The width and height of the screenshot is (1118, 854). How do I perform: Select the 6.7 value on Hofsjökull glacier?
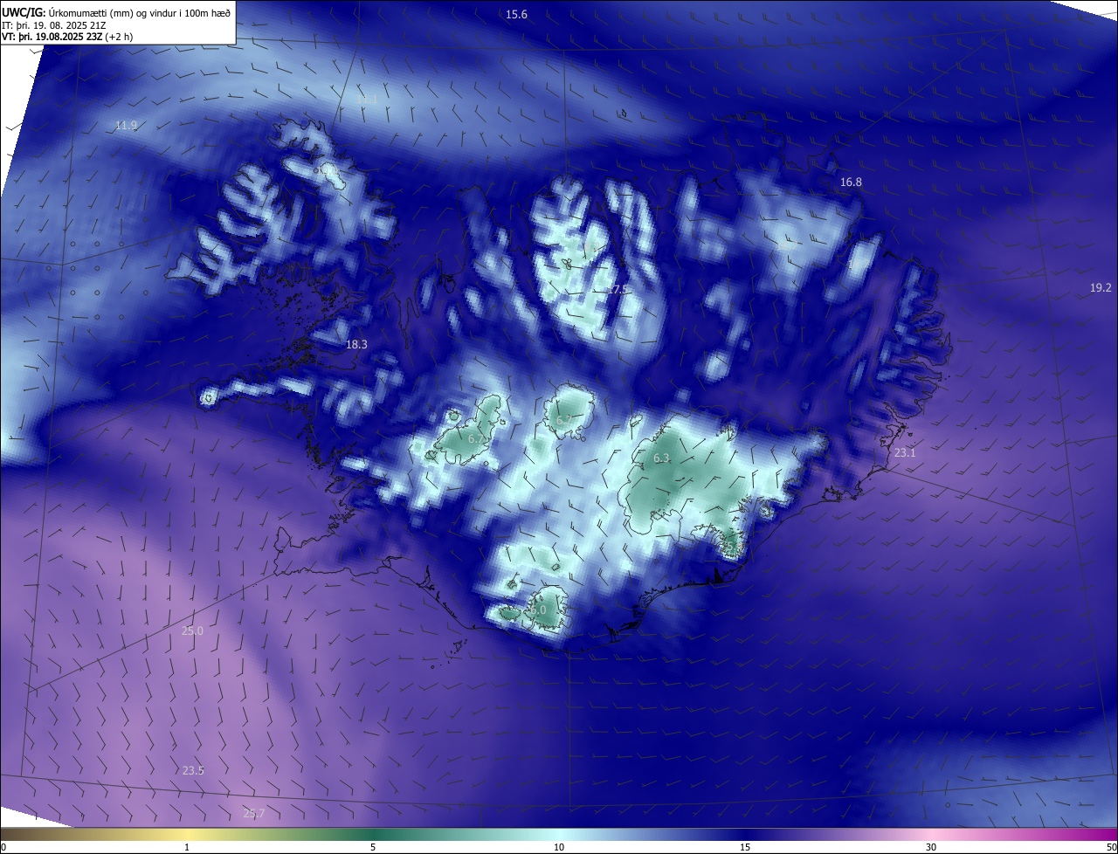[x=563, y=421]
